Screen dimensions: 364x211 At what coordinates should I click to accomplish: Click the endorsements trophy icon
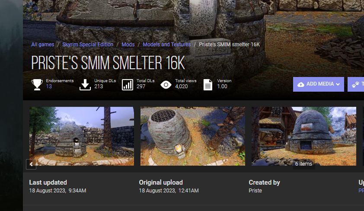pos(37,84)
